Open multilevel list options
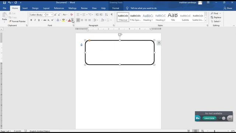236x133 pixels. click(90, 15)
